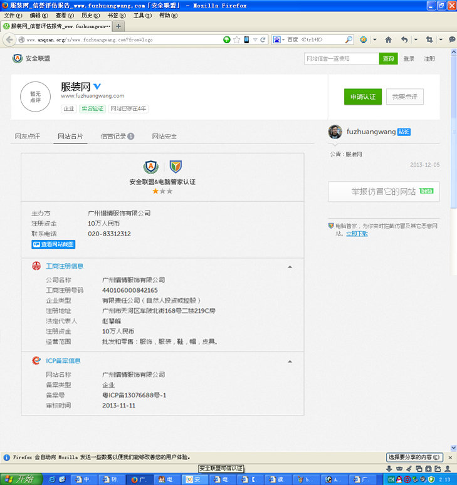
Task: Click the fuzhuangwang user avatar
Action: tap(335, 132)
